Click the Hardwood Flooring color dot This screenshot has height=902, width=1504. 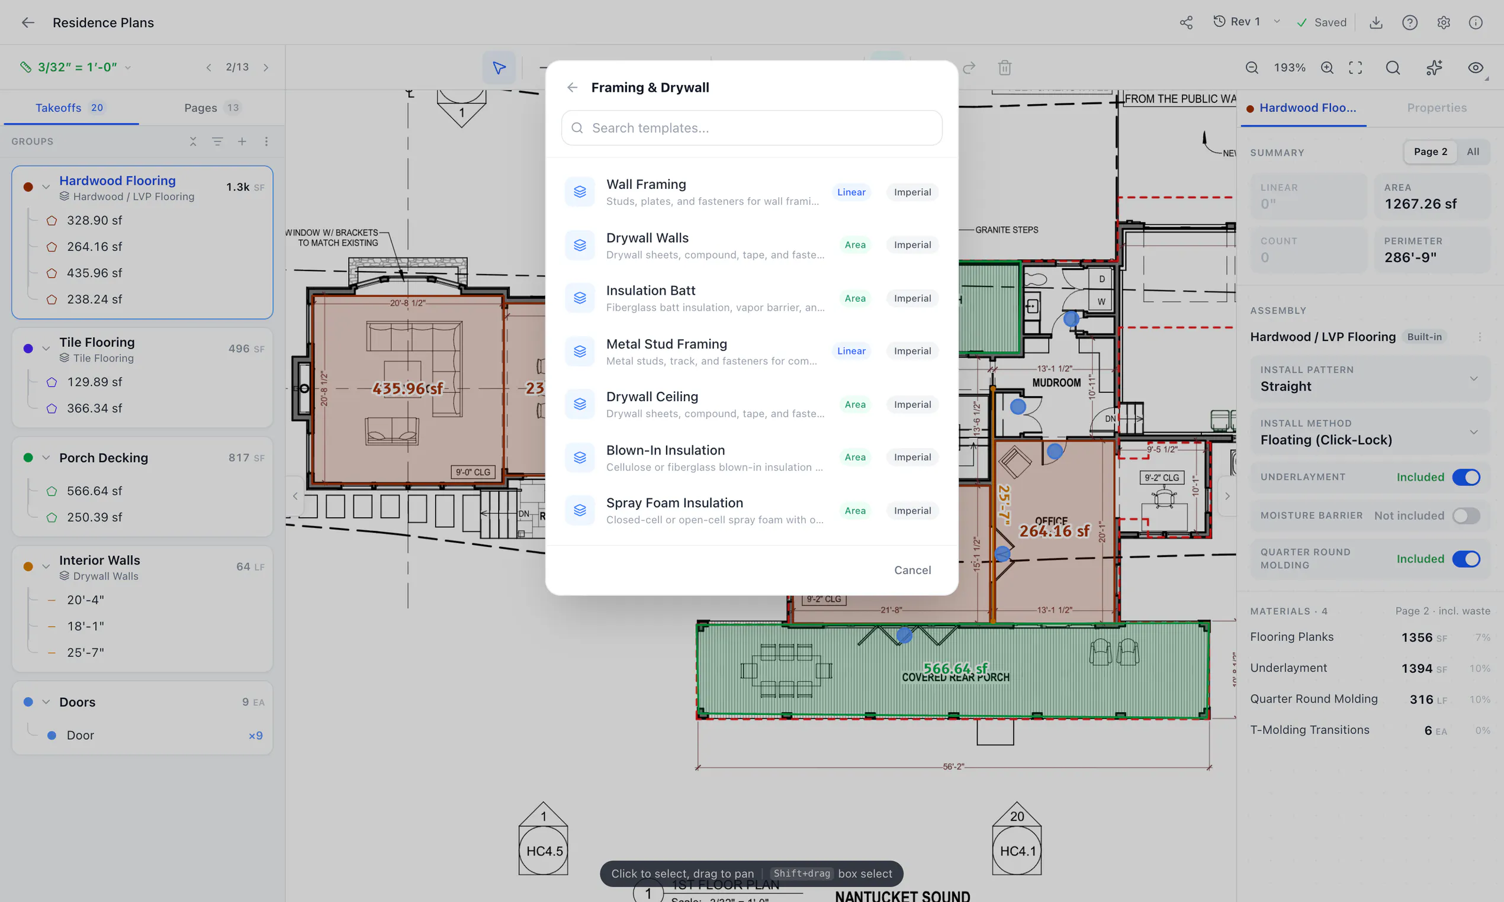tap(28, 187)
